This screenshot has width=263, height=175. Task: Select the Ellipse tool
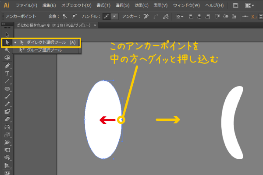tap(7, 89)
